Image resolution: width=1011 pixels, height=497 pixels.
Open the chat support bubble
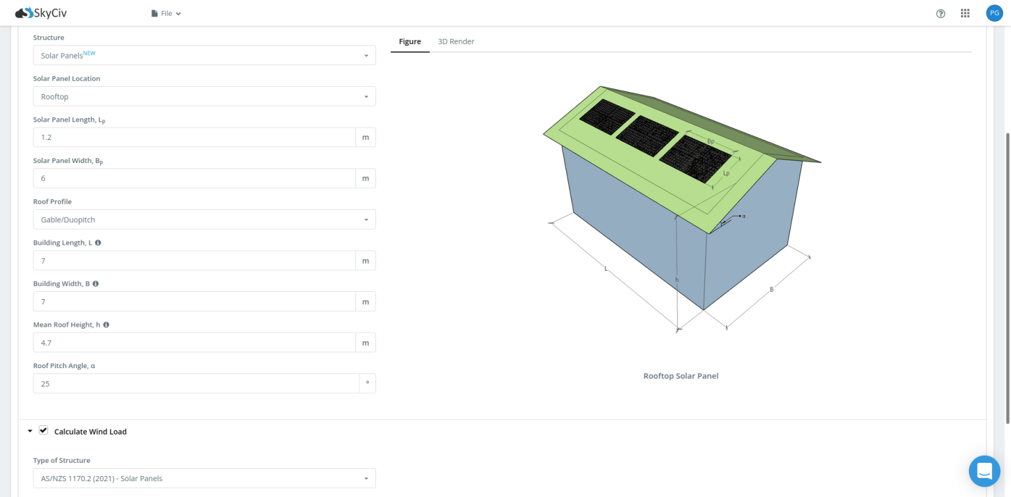point(984,471)
